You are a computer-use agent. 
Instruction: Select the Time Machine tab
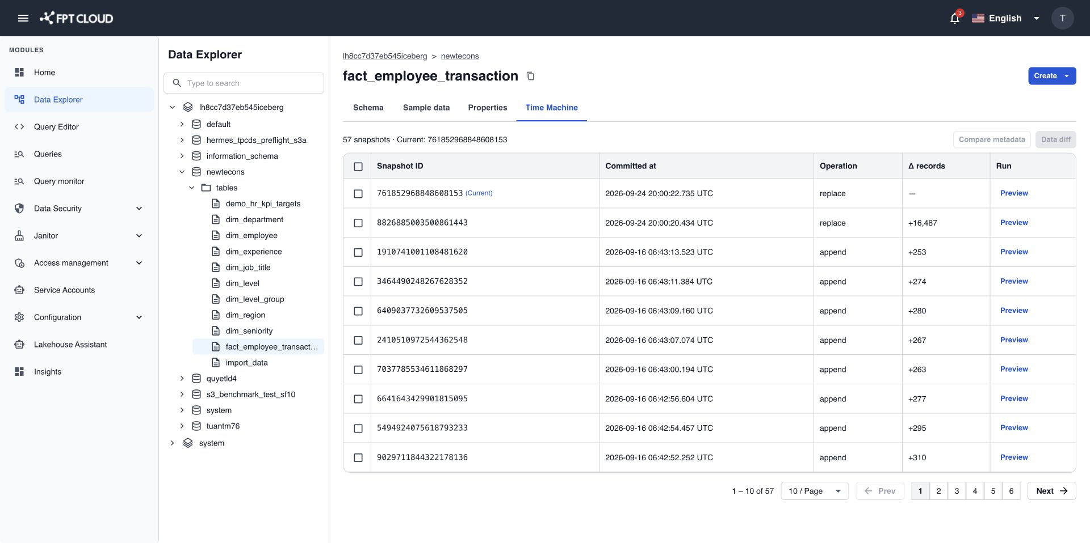[551, 108]
